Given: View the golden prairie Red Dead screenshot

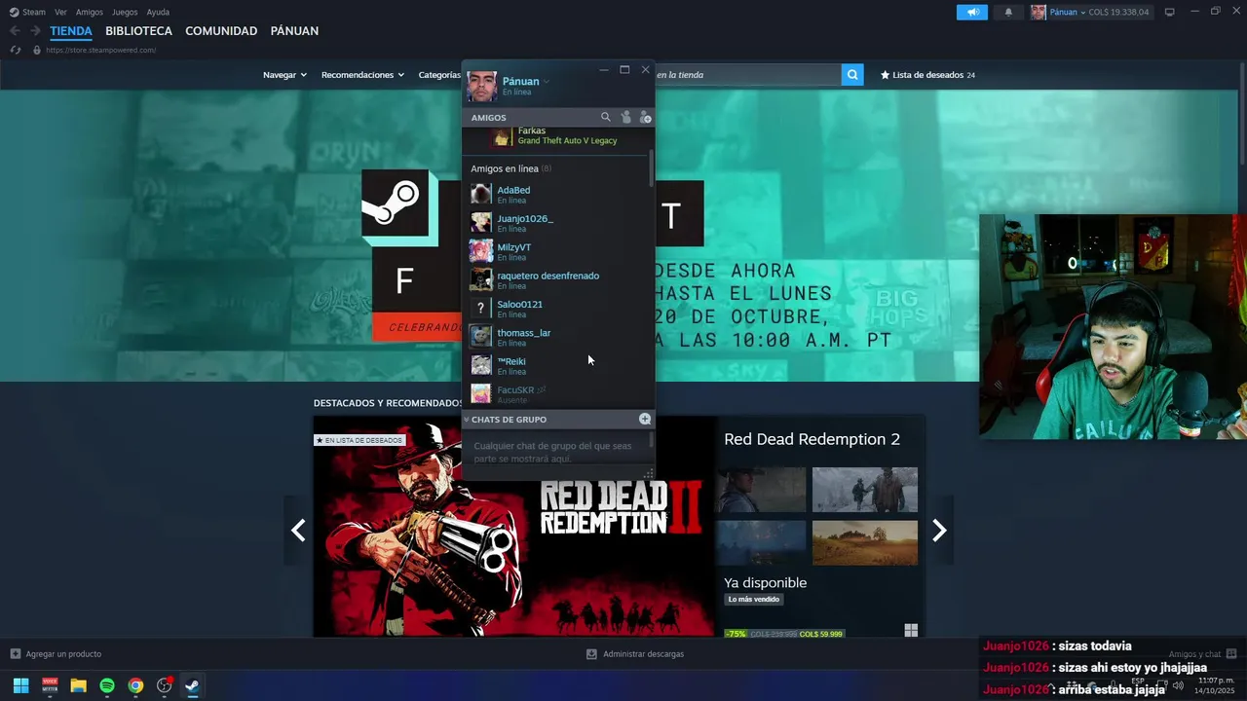Looking at the screenshot, I should 865,542.
